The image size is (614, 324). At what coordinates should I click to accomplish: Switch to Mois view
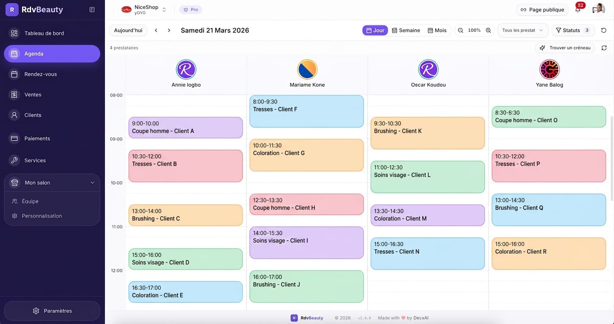coord(437,30)
